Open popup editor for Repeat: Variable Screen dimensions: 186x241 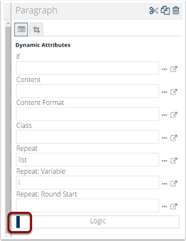tap(174, 184)
